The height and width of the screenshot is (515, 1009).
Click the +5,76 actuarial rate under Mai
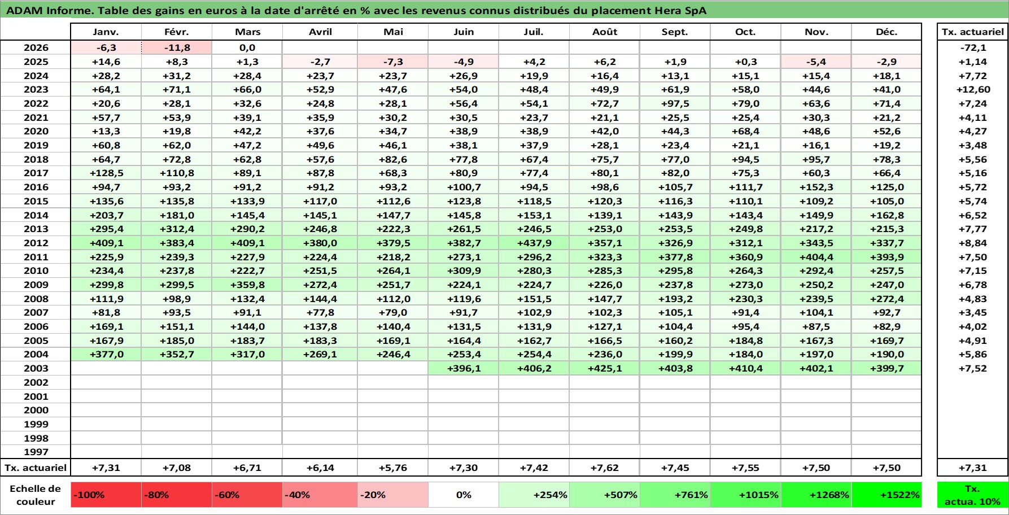click(x=393, y=468)
